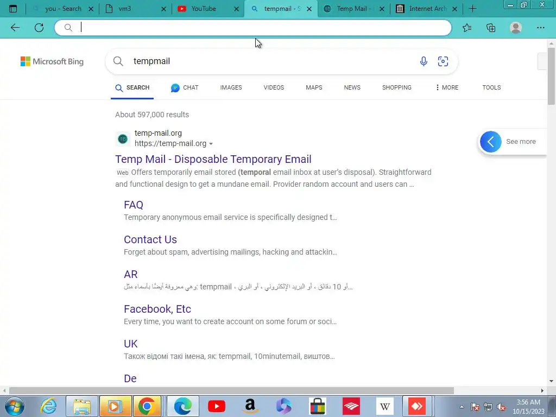Click the horizontal scrollbar thumb
The width and height of the screenshot is (556, 417).
tap(231, 391)
